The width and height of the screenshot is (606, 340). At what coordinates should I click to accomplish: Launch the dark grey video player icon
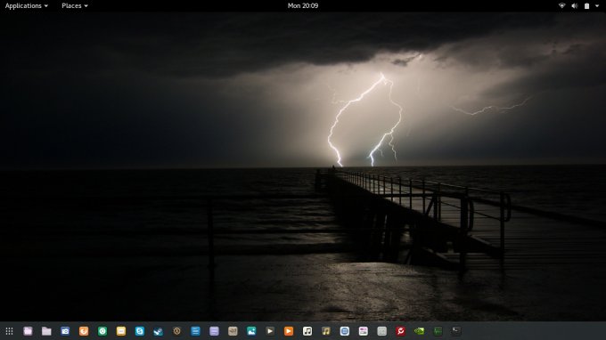click(x=270, y=331)
